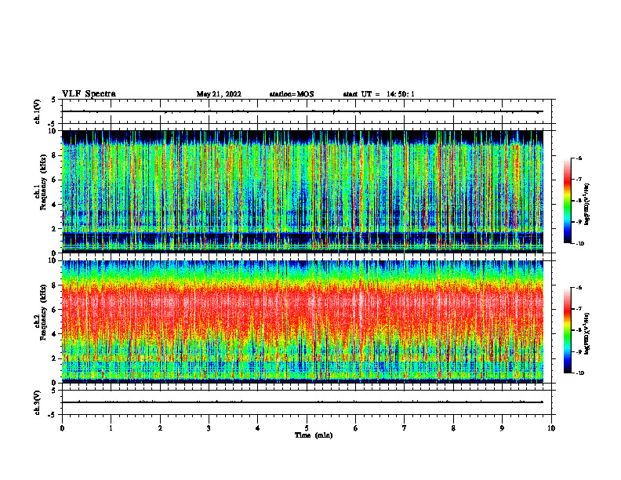This screenshot has width=621, height=480.
Task: Click the ch.2 spectrogram plot area
Action: point(303,322)
